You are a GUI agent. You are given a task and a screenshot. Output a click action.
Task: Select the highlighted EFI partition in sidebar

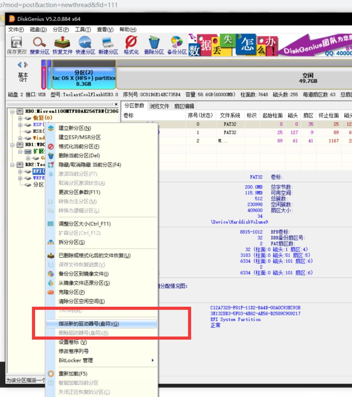39,171
